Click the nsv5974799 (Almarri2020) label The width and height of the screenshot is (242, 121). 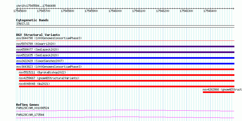pos(36,44)
